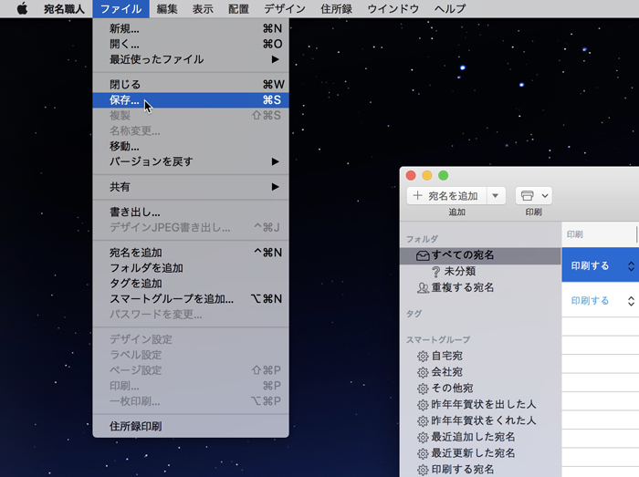Open the second 印刷する popup selector
Screen dimensions: 639x477
(x=599, y=300)
